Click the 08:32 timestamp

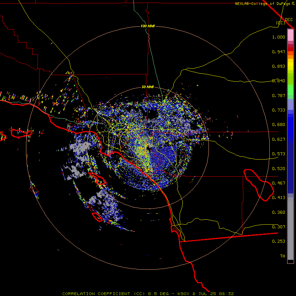click(x=226, y=294)
